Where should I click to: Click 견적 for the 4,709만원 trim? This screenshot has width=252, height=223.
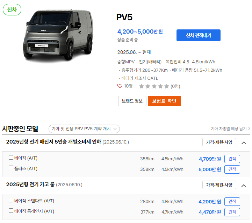pos(232,159)
